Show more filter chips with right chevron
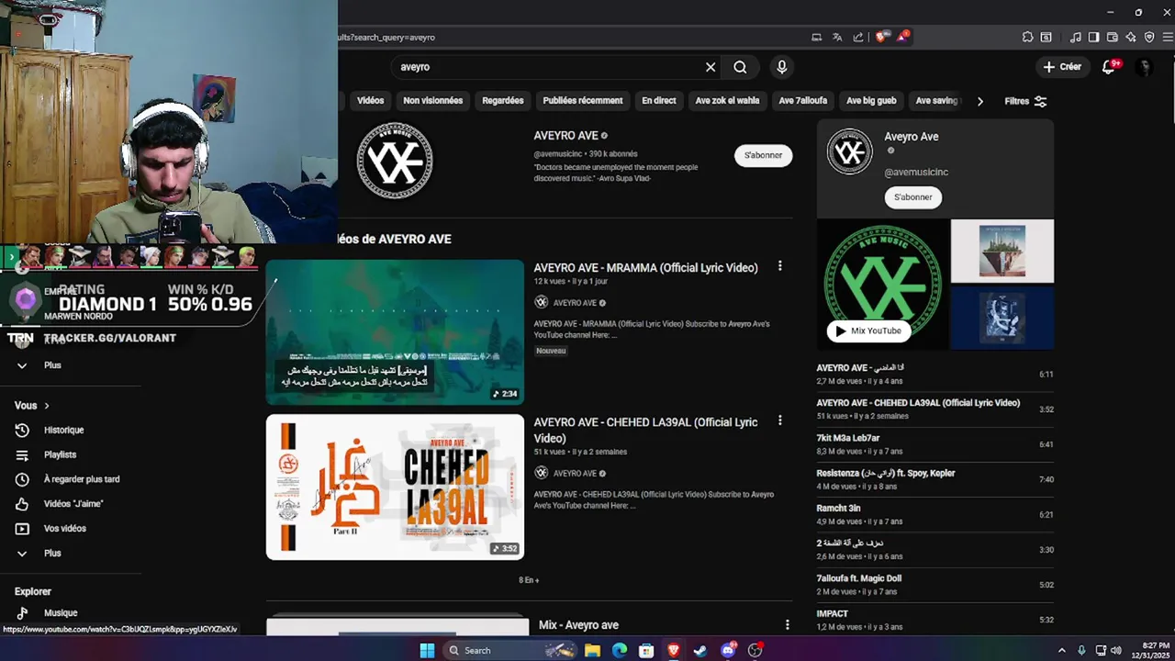The height and width of the screenshot is (661, 1175). (979, 101)
